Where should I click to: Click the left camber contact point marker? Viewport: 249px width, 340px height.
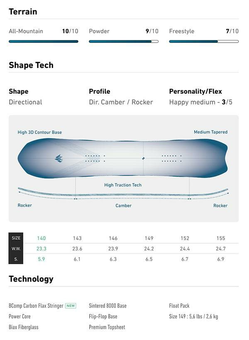tap(76, 199)
